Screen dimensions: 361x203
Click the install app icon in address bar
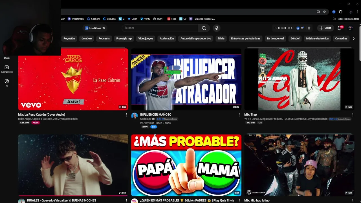(318, 12)
